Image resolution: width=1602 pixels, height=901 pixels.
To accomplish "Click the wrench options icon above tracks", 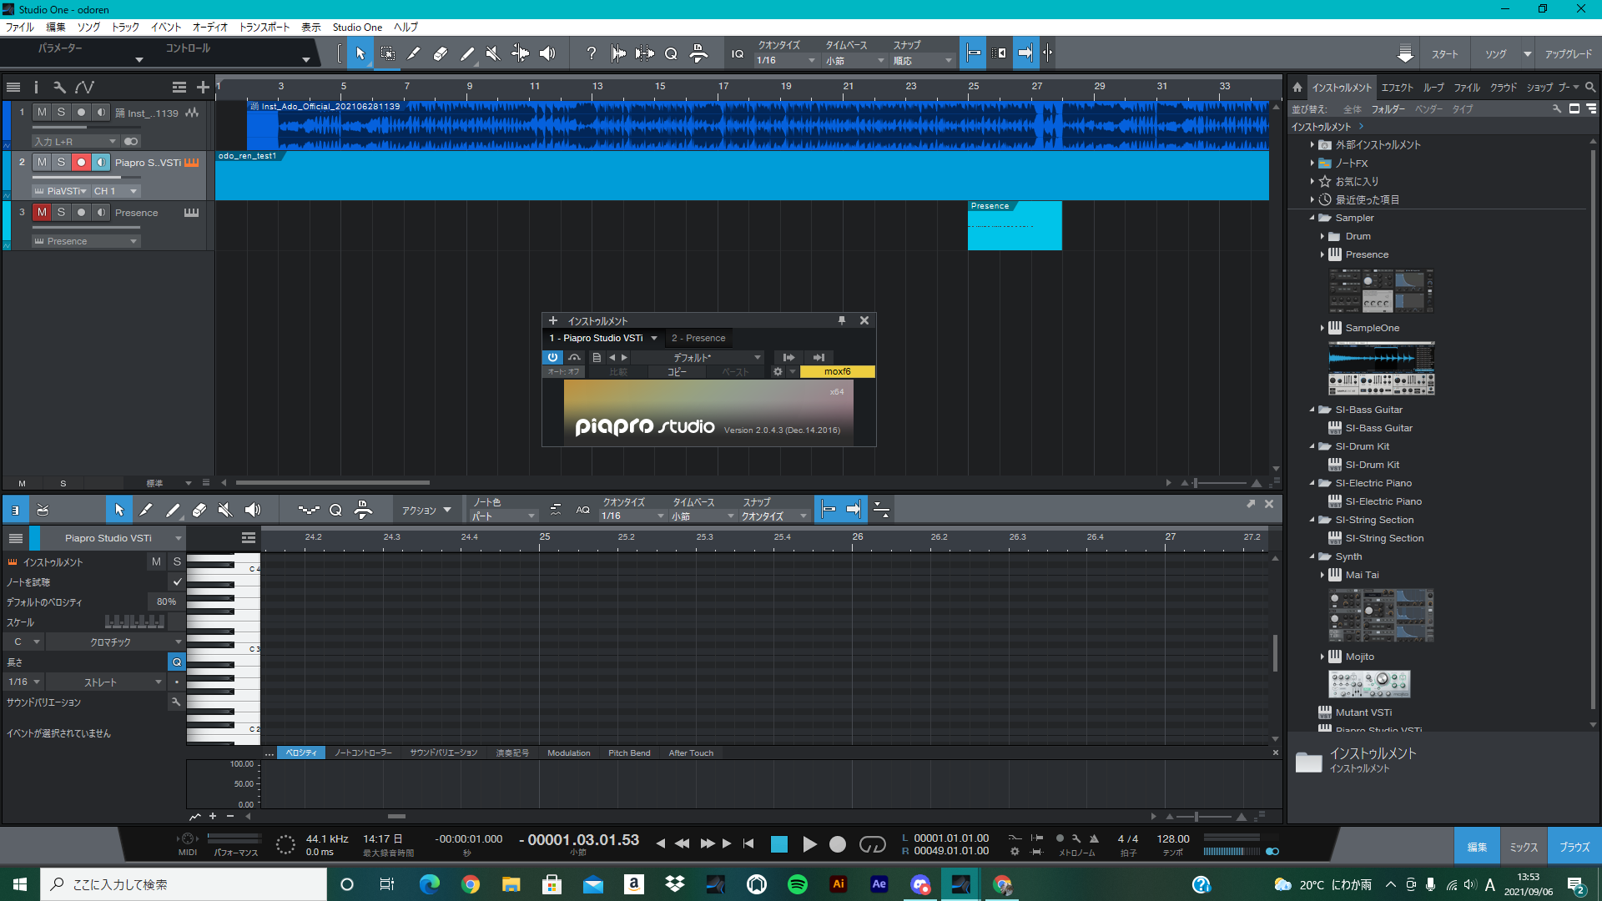I will (59, 87).
